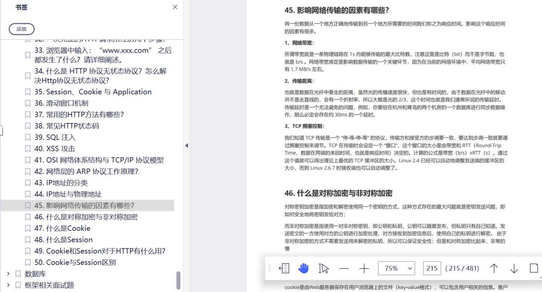Viewport: 542px width, 292px height.
Task: Click bookmark flag icon beside "39. SQL 注入"
Action: point(27,137)
